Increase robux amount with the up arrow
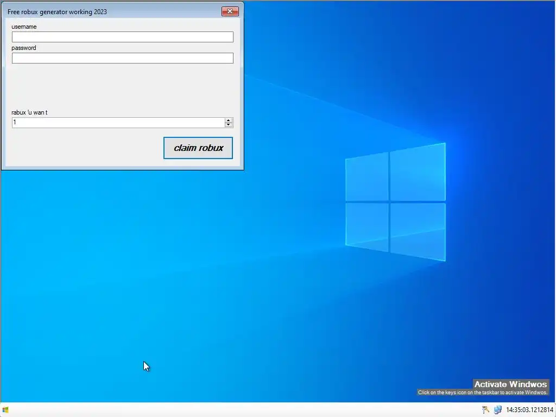 click(x=229, y=120)
